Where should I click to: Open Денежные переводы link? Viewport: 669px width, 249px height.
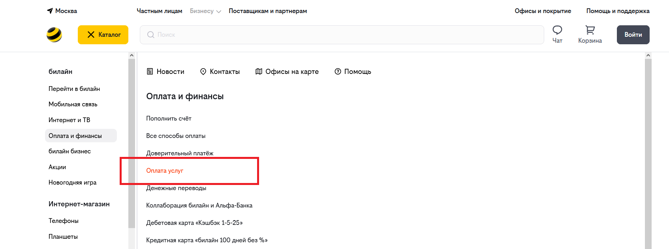176,188
